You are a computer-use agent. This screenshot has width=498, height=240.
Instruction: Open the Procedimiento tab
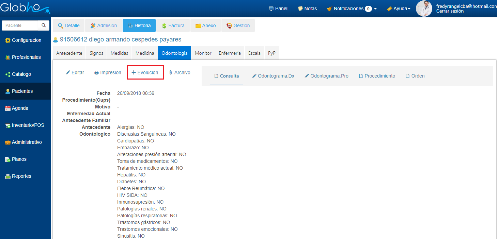(x=377, y=76)
